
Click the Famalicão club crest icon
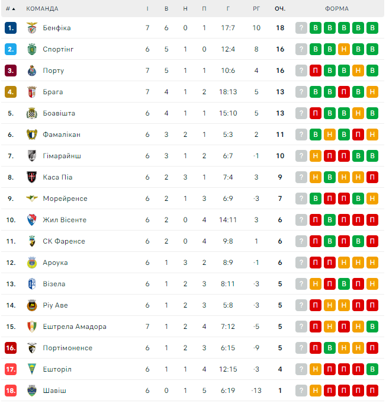[x=32, y=135]
